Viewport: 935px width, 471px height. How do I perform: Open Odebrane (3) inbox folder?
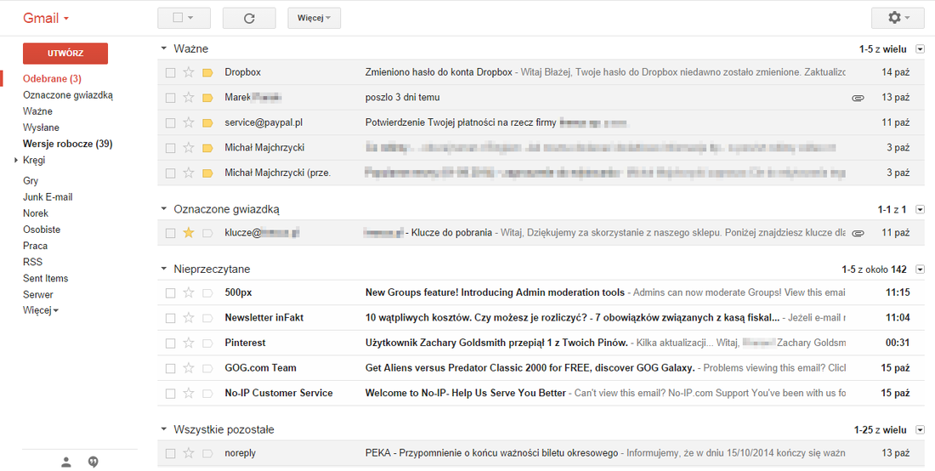tap(52, 79)
